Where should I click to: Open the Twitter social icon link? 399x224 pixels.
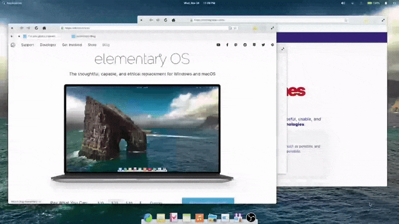(x=263, y=45)
